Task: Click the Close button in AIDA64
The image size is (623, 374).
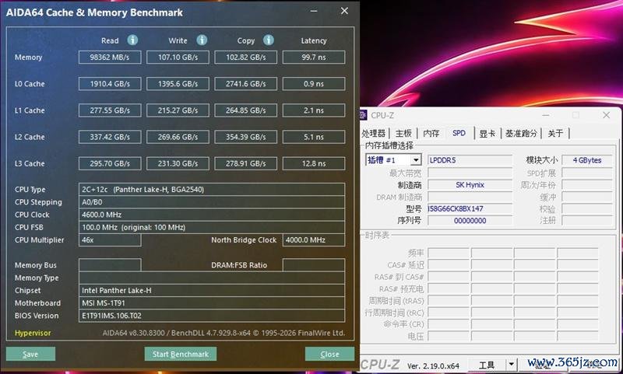Action: (x=329, y=354)
